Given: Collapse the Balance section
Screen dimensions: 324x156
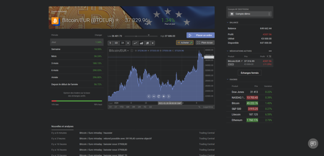Looking at the screenshot, I should pyautogui.click(x=228, y=23).
